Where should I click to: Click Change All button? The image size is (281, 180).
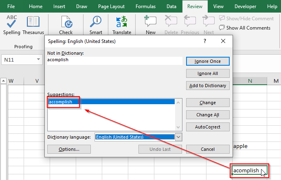point(208,115)
